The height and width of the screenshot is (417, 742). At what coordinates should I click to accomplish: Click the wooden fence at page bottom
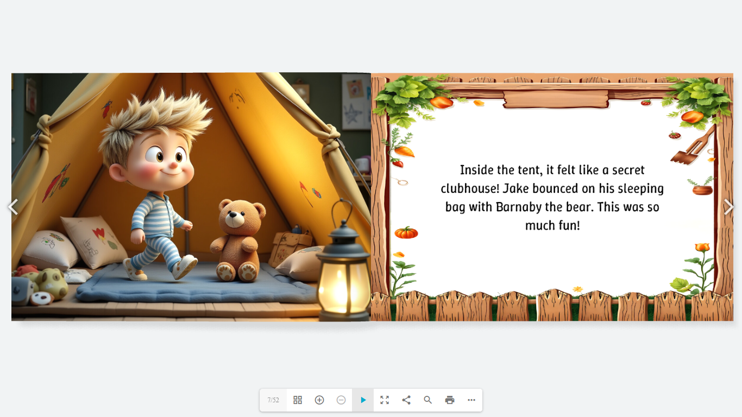point(551,307)
